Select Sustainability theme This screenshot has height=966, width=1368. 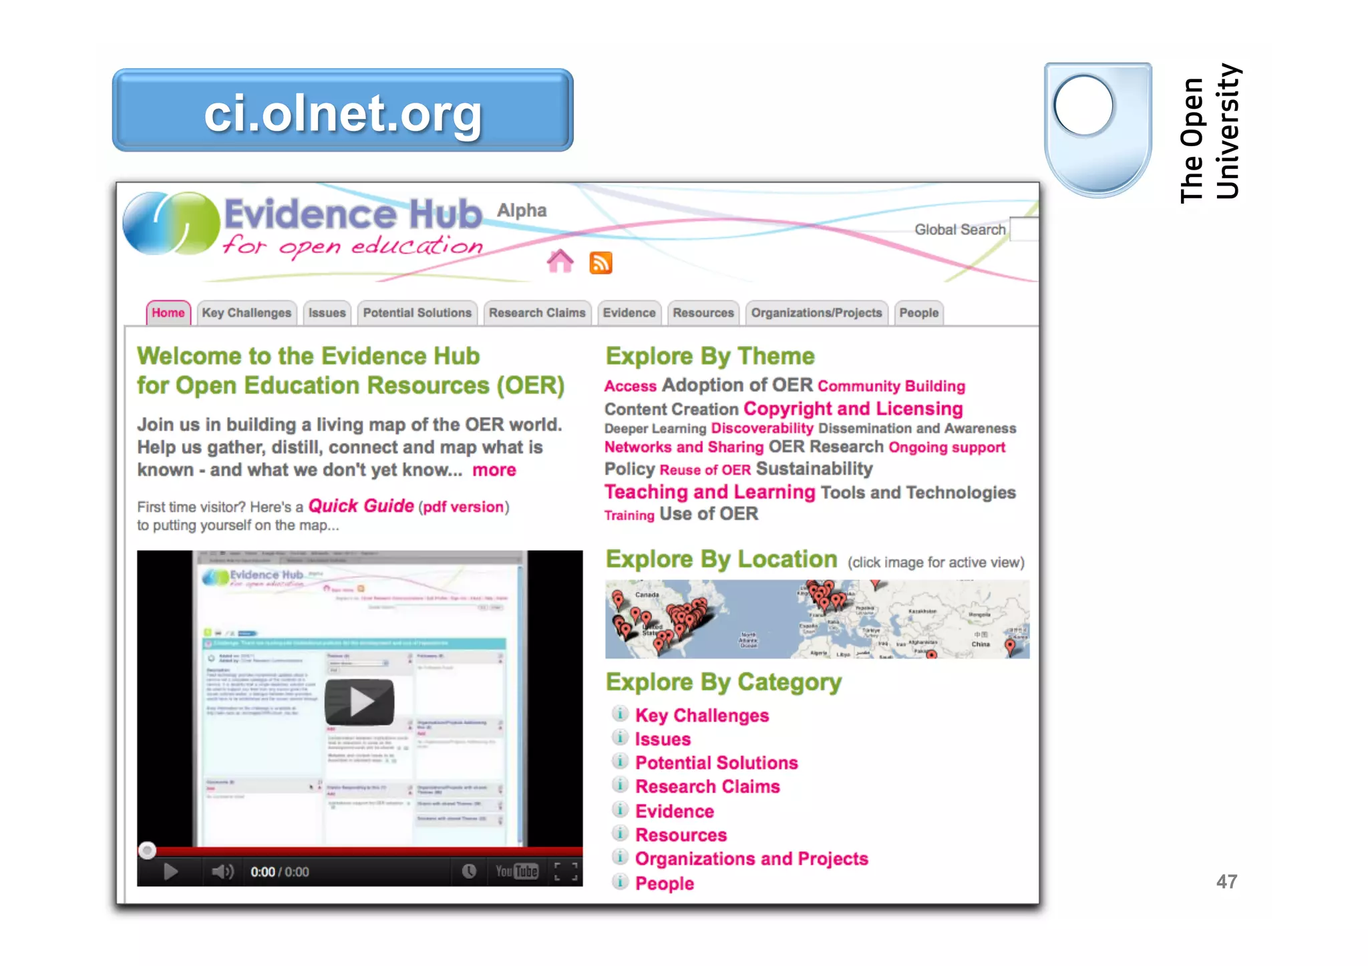click(814, 469)
